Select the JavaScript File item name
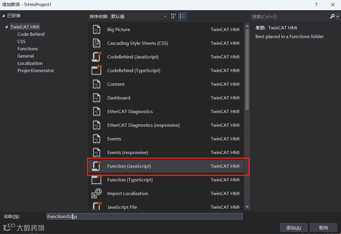Screen dimensions: 341x234 pos(122,207)
